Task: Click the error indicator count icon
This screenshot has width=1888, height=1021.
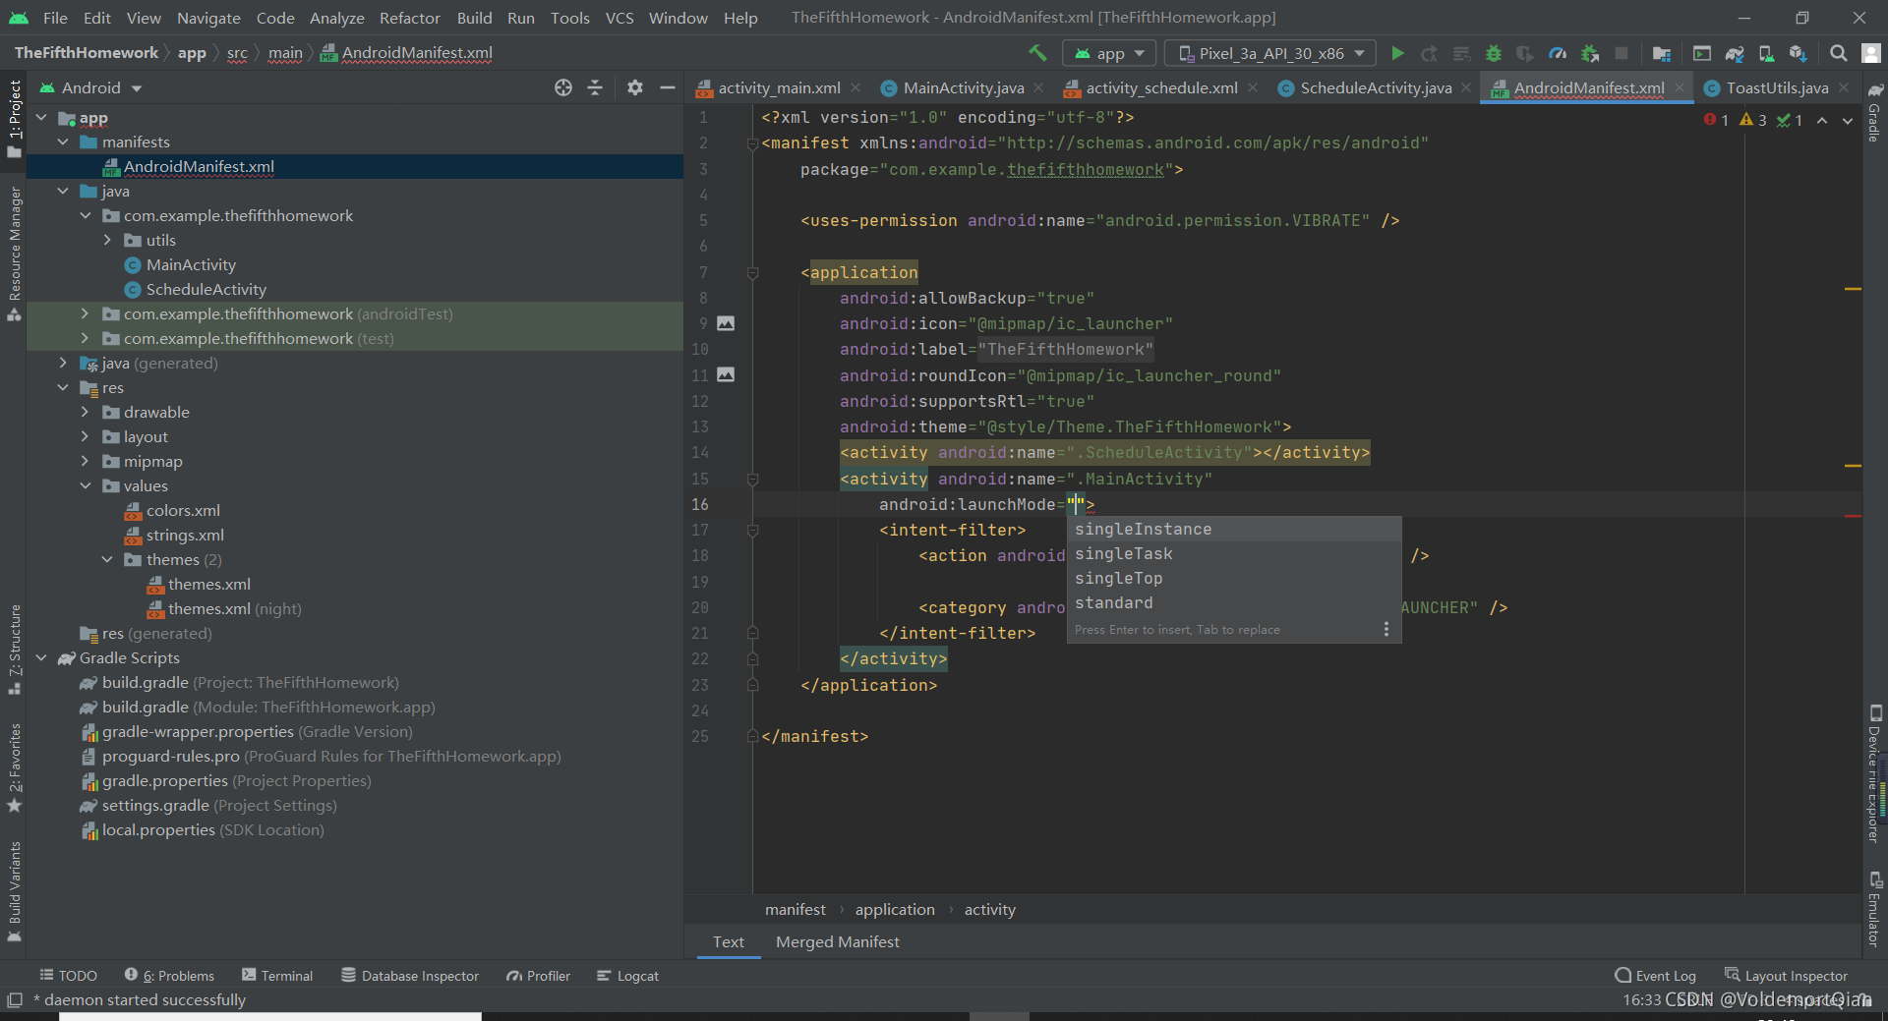Action: click(1716, 120)
